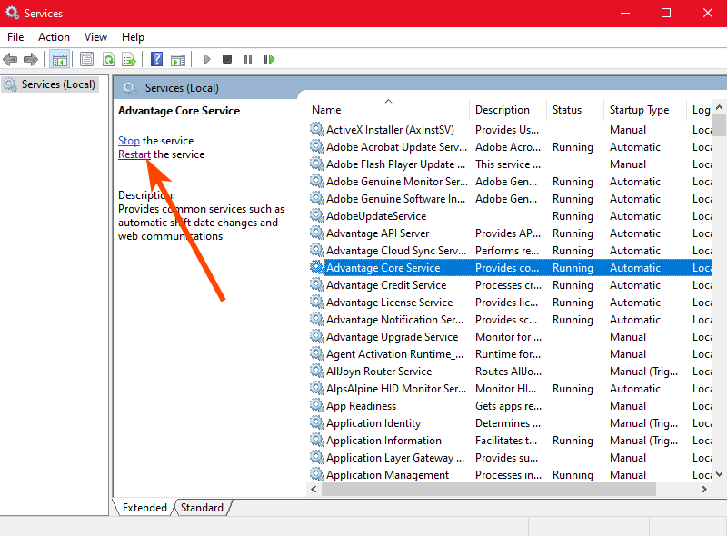Click the Services title bar gear icon
The image size is (727, 536).
coord(13,13)
